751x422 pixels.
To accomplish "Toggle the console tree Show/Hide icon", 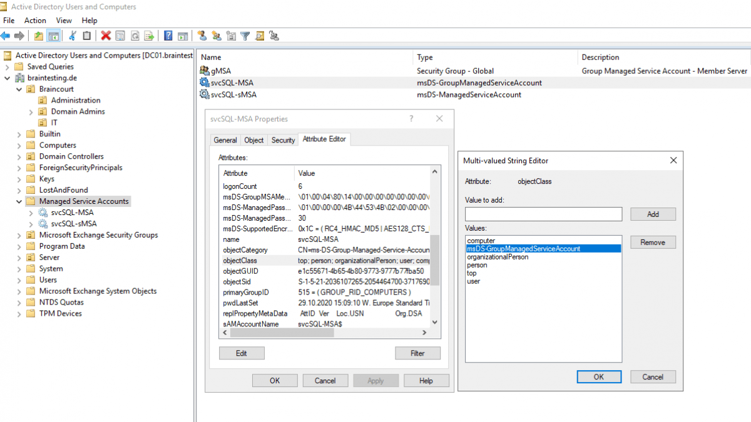I will pos(54,36).
